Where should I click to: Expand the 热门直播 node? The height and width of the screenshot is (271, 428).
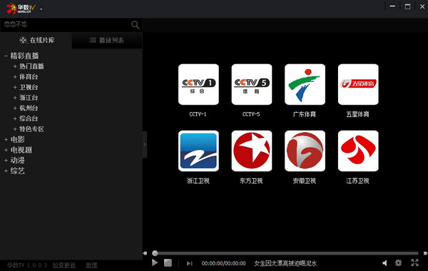[15, 66]
